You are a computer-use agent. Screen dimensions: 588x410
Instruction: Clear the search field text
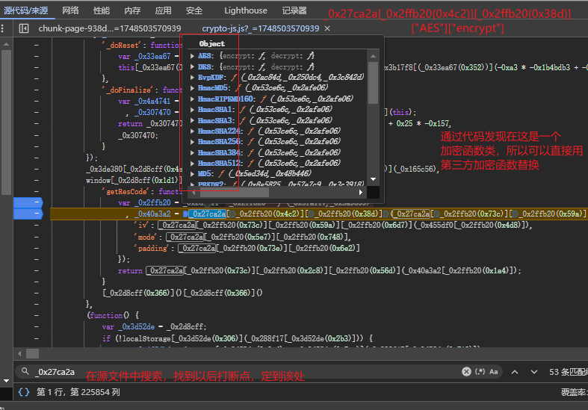466,371
